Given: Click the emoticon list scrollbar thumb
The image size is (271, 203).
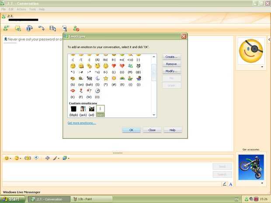Looking at the screenshot, I should 154,72.
